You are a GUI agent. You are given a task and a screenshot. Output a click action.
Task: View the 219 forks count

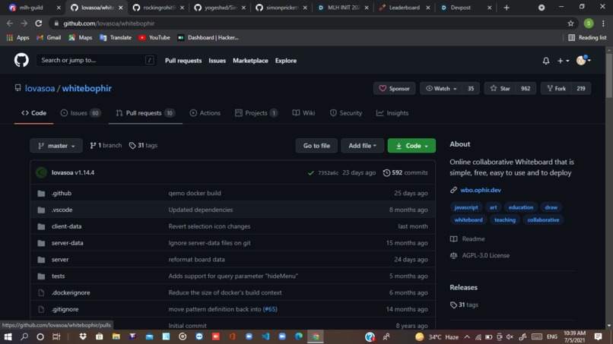click(581, 88)
